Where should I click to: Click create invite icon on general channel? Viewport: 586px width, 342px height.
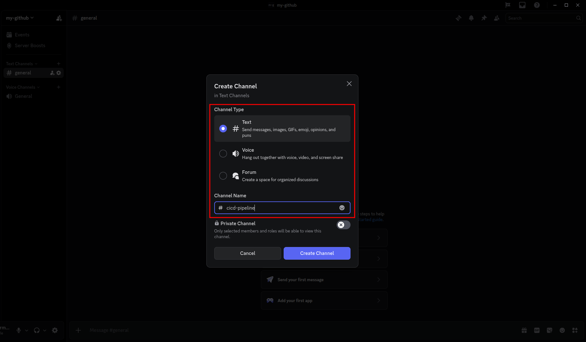[52, 73]
